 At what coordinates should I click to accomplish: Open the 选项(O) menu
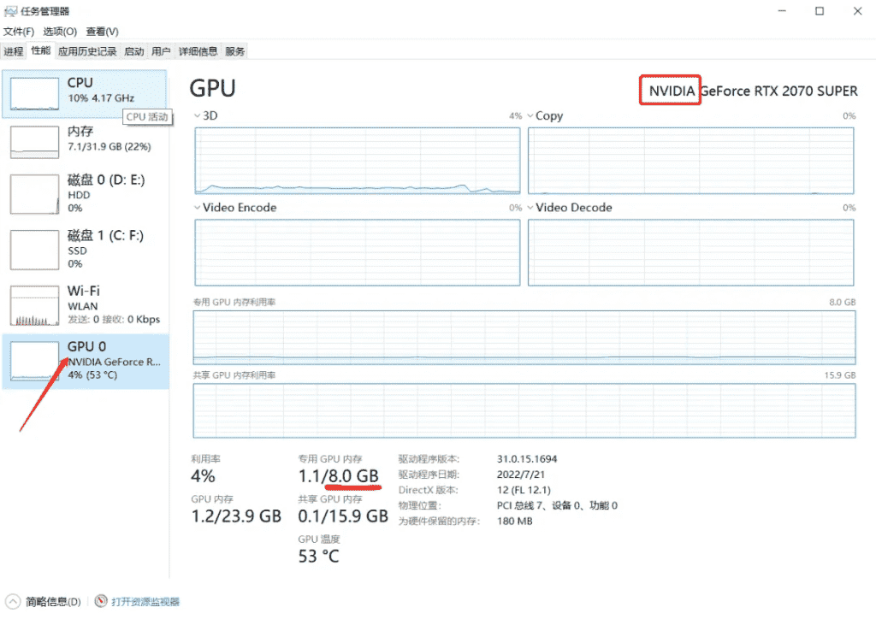tap(60, 32)
